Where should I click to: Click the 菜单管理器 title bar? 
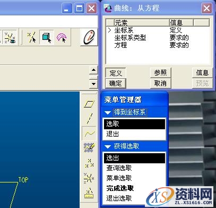(134, 99)
